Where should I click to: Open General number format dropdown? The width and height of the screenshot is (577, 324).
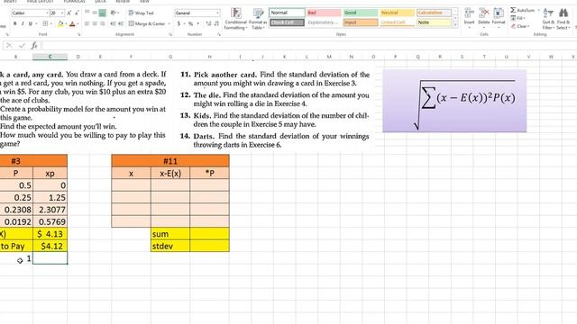coord(217,13)
